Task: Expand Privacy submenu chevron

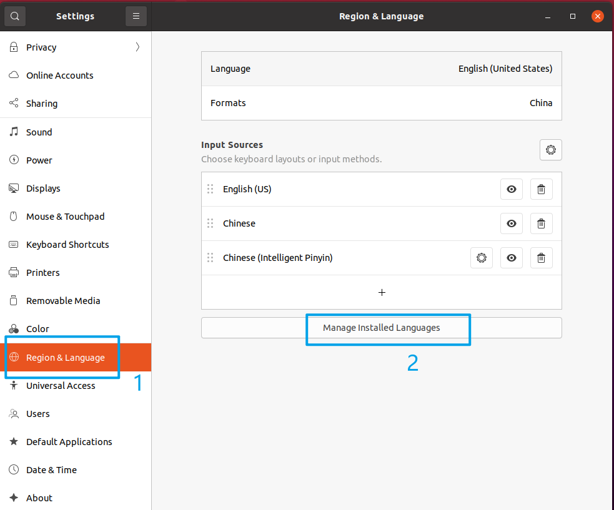Action: point(137,47)
